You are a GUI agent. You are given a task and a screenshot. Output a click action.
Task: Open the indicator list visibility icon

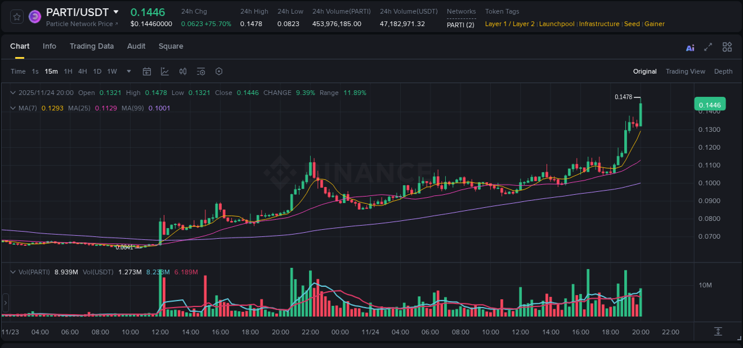coord(201,71)
